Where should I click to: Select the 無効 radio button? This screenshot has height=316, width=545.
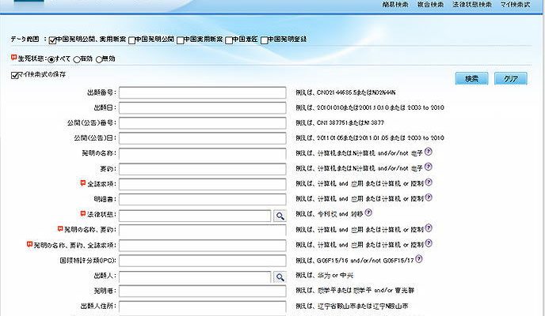click(x=99, y=58)
